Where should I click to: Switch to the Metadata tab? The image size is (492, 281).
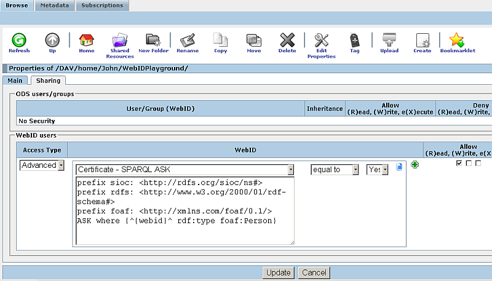click(55, 6)
